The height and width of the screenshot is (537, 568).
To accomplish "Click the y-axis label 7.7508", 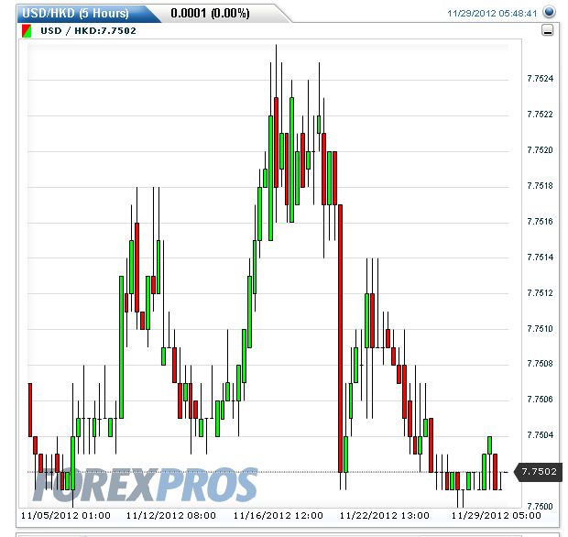I will pos(541,364).
